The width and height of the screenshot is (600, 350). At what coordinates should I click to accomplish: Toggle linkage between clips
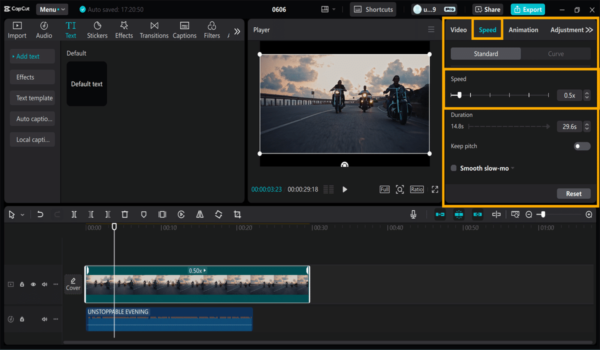tap(477, 214)
